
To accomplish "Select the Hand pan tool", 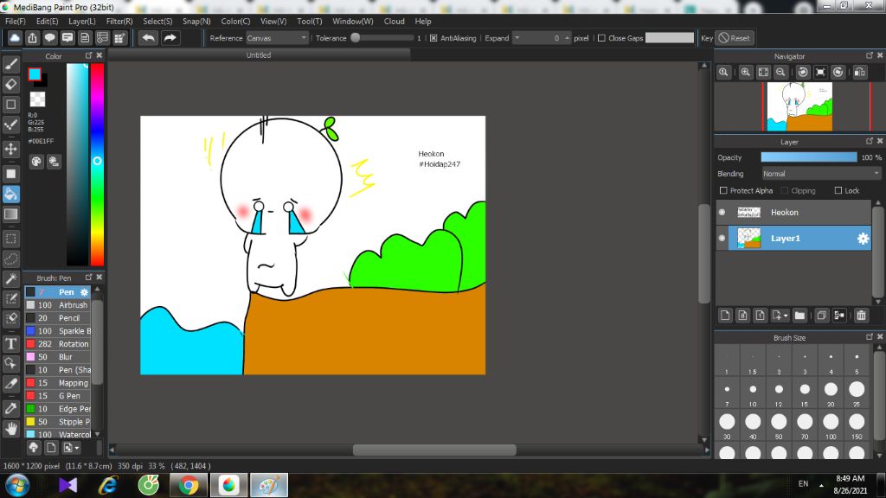I will pyautogui.click(x=10, y=429).
